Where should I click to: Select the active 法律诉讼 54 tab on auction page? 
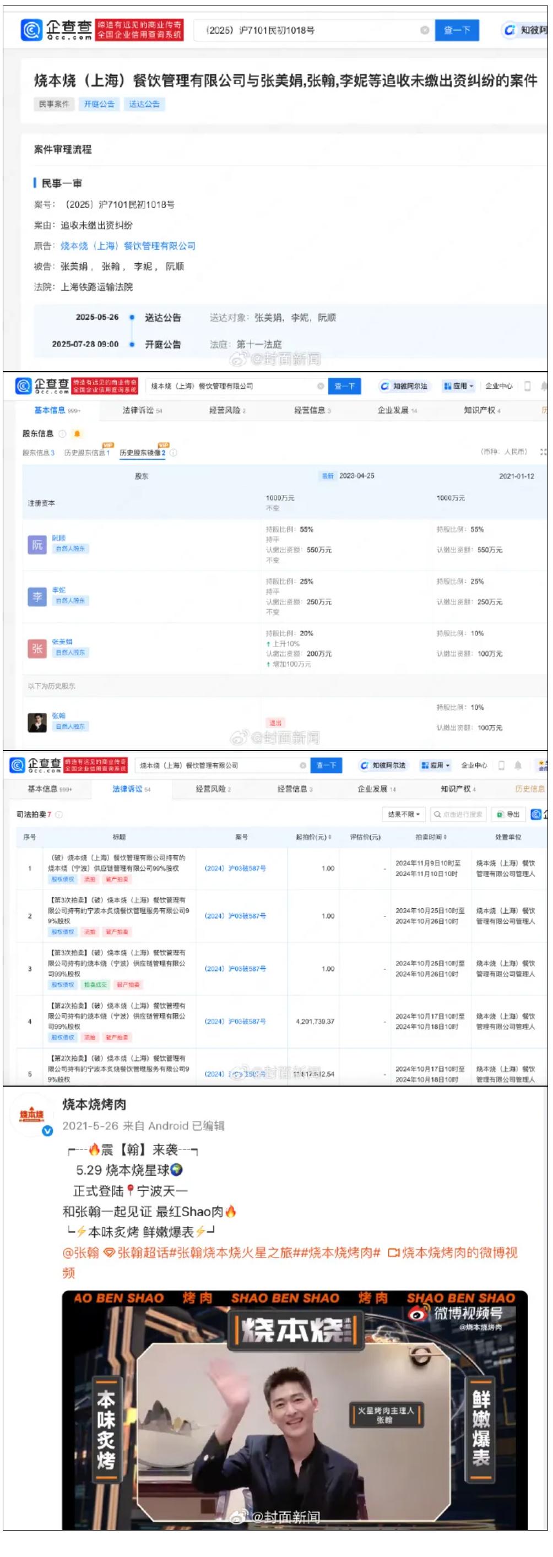tap(131, 789)
